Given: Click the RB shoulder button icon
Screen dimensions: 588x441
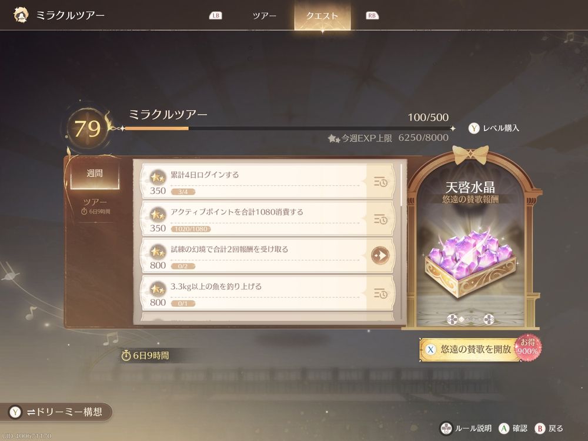Looking at the screenshot, I should (372, 15).
